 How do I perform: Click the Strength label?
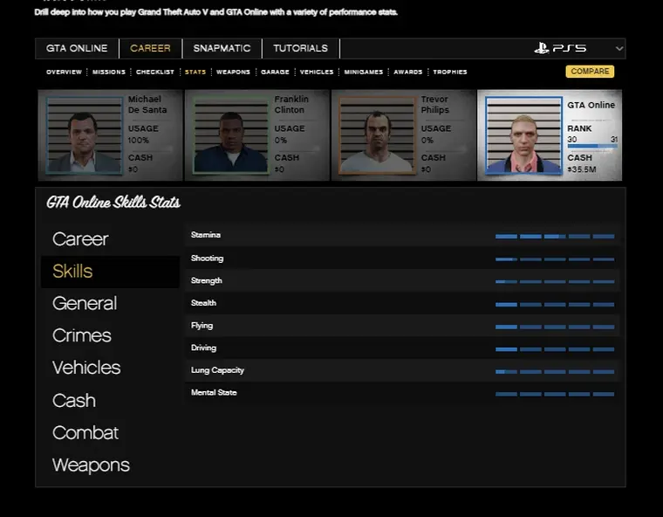point(207,280)
